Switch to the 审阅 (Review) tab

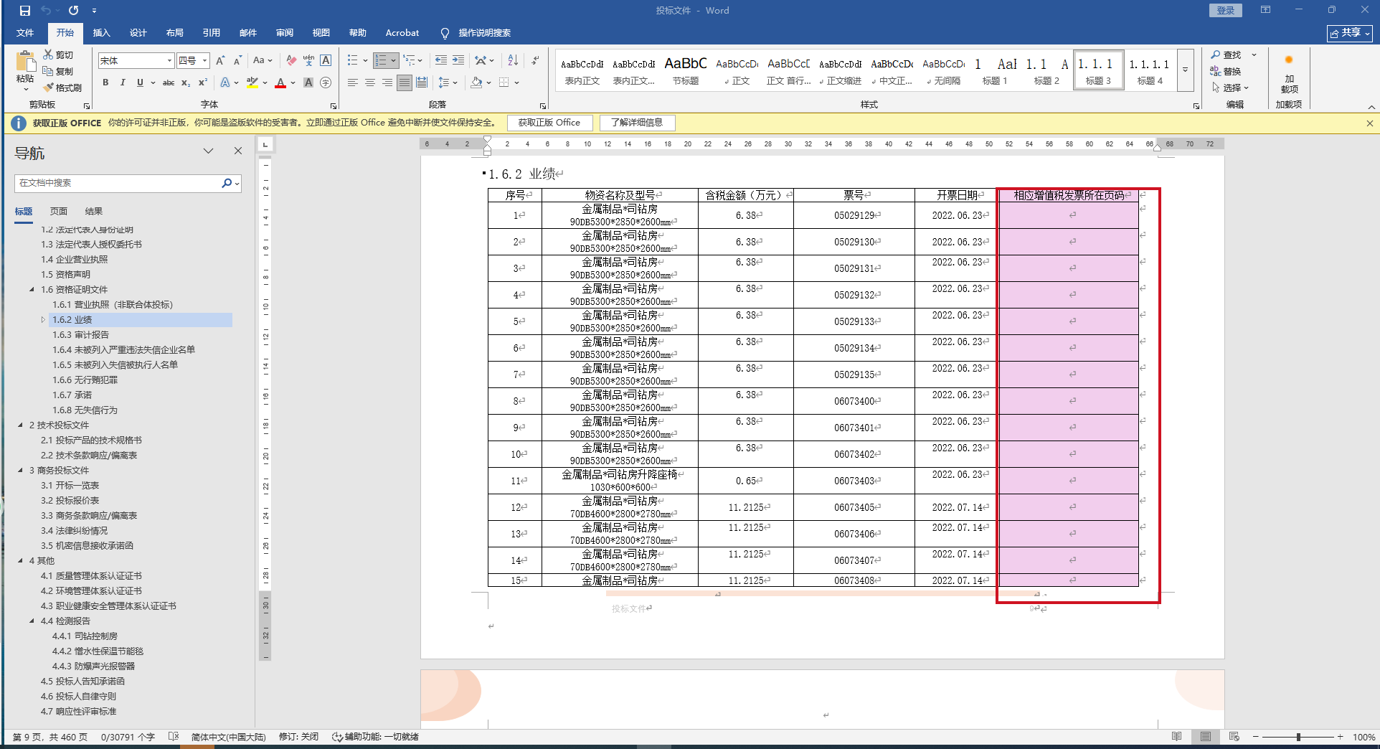click(x=285, y=33)
